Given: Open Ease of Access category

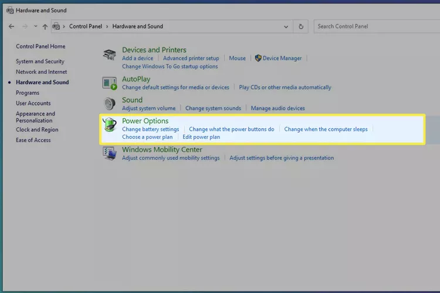Looking at the screenshot, I should pos(33,140).
